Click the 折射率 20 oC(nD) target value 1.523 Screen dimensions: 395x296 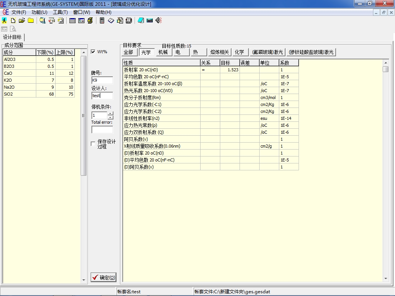[x=230, y=70]
